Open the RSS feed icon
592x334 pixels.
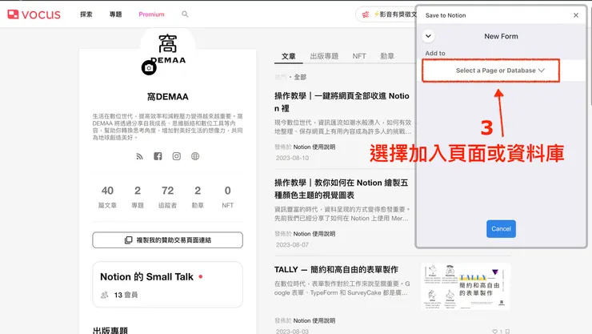coord(140,156)
